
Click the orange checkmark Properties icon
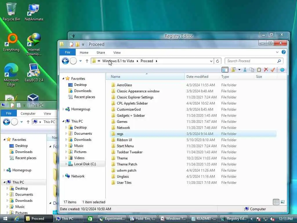273,70
